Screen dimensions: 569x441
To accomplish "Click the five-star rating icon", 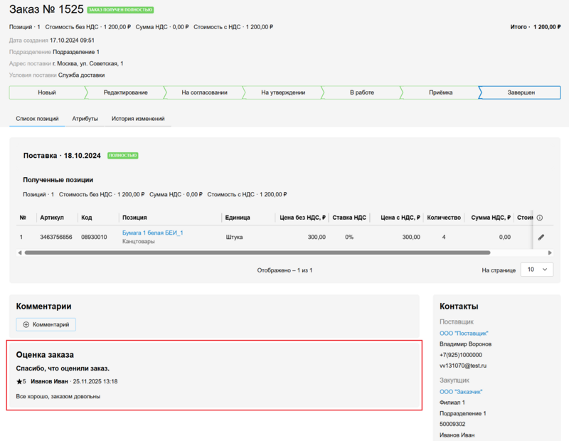I will pos(21,382).
